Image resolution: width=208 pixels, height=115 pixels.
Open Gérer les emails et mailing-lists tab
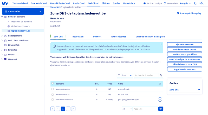151,37
